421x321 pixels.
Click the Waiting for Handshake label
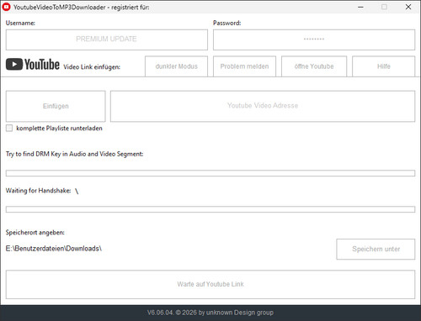(x=39, y=191)
